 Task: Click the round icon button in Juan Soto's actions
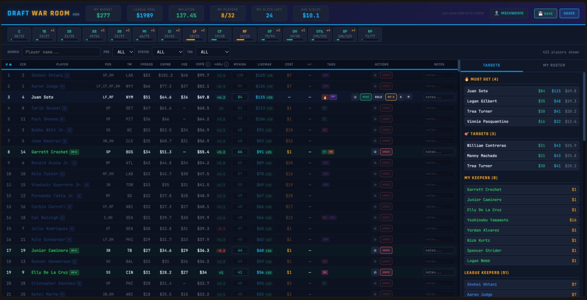409,97
